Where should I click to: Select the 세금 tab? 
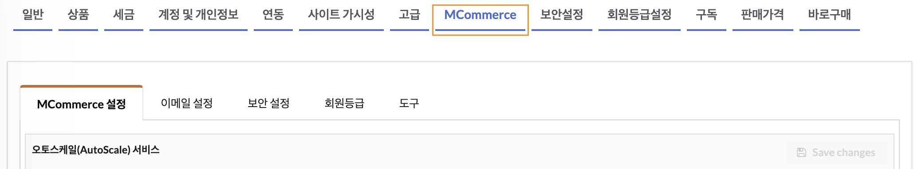124,15
